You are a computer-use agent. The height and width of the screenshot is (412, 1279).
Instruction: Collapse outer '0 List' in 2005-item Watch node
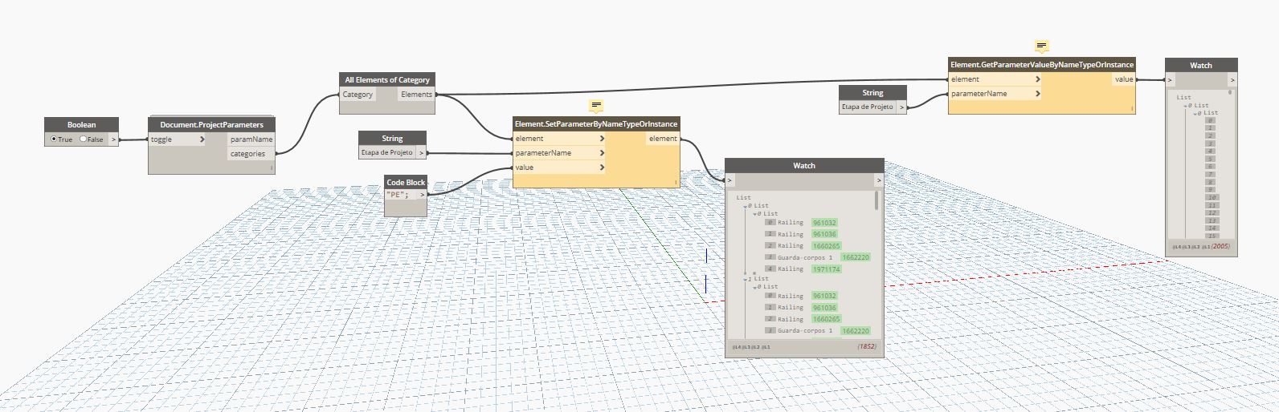[1186, 106]
